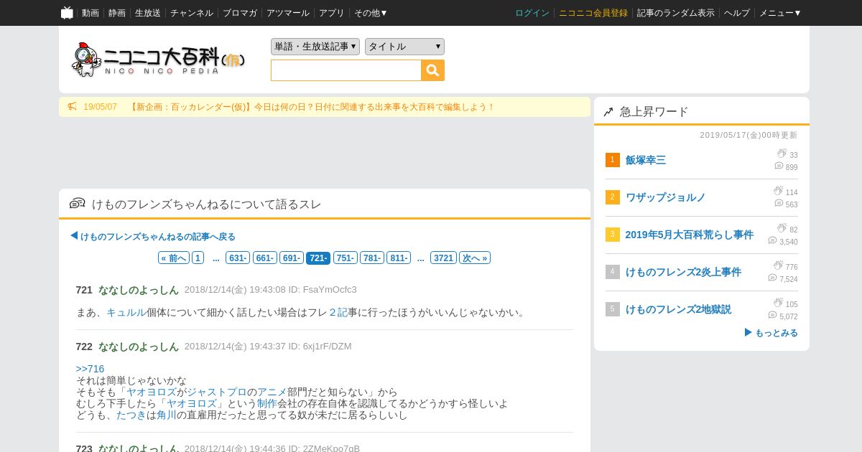The width and height of the screenshot is (862, 452).
Task: Open ２記 link in post 721
Action: coord(338,312)
